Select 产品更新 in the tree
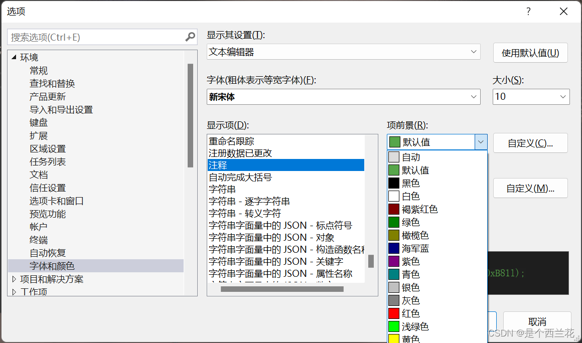Image resolution: width=582 pixels, height=343 pixels. (48, 96)
